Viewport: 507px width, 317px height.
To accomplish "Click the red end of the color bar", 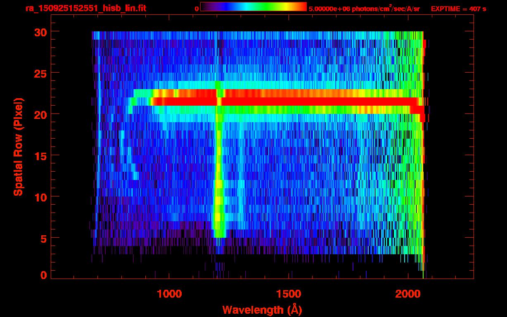I will coord(301,7).
